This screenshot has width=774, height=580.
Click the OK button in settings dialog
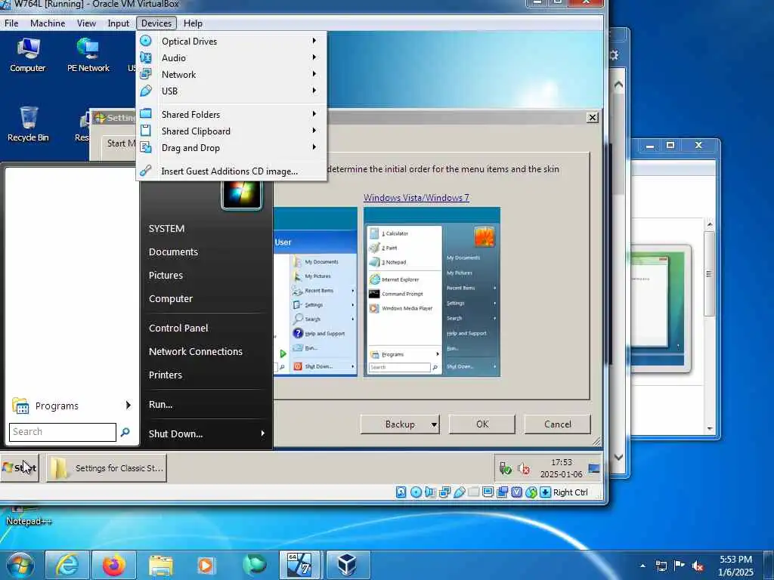pos(482,424)
